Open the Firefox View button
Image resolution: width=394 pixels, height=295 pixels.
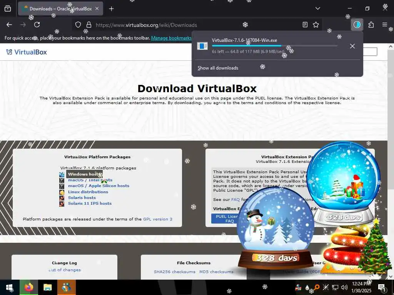click(8, 9)
